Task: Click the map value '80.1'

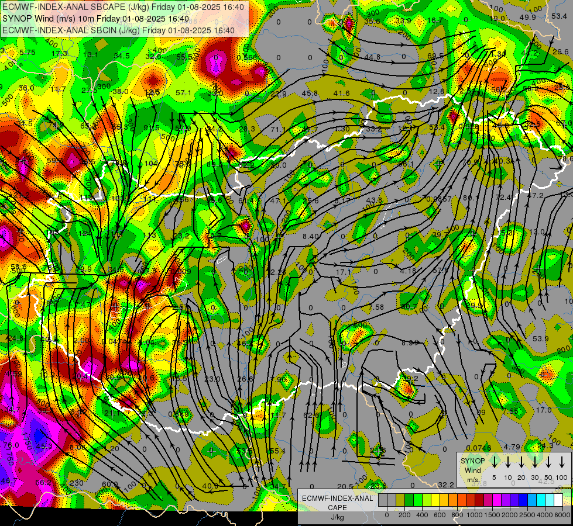Action: pyautogui.click(x=471, y=198)
